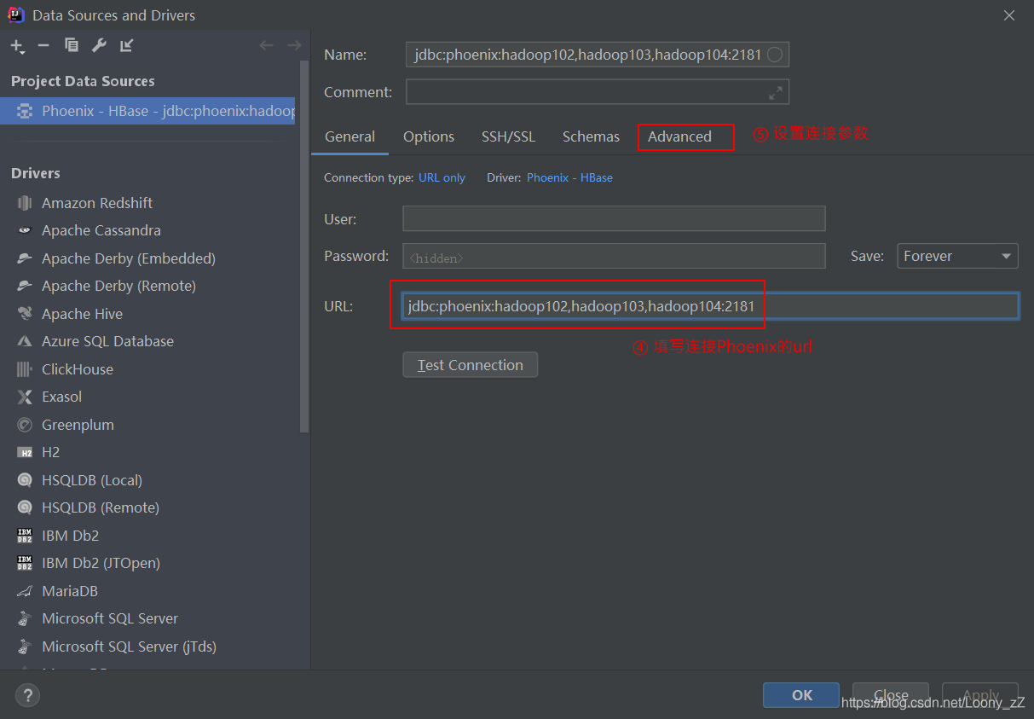Select Apache Cassandra in Drivers list
Viewport: 1034px width, 719px height.
click(101, 230)
